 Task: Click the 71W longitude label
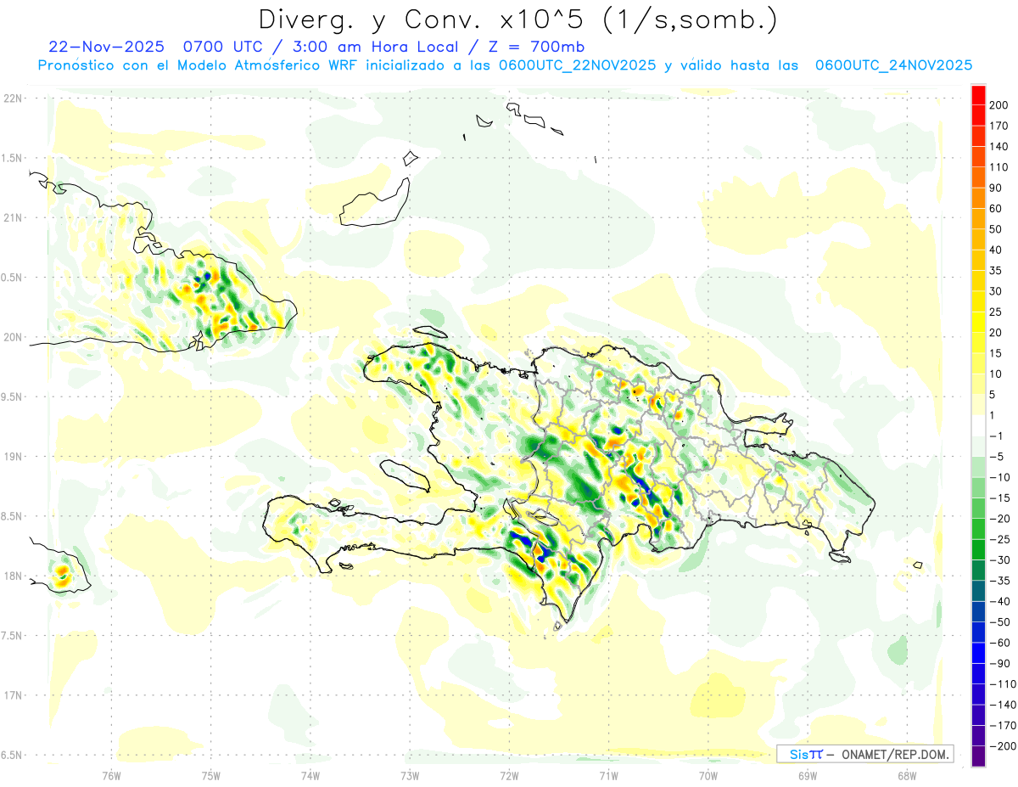[x=608, y=775]
